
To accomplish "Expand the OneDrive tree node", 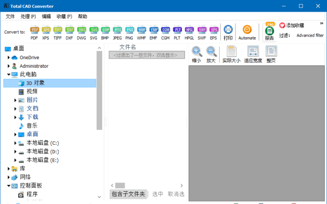I will [9, 58].
